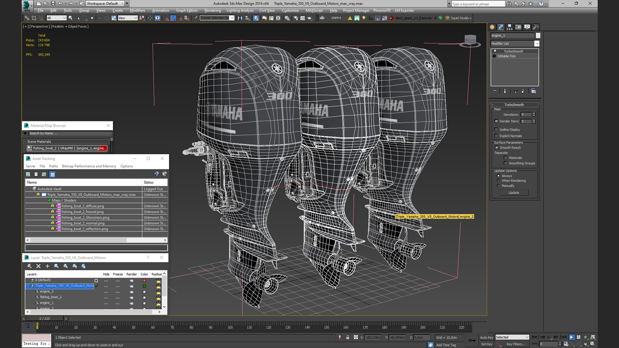Open the Hierarchy command panel tab

509,27
